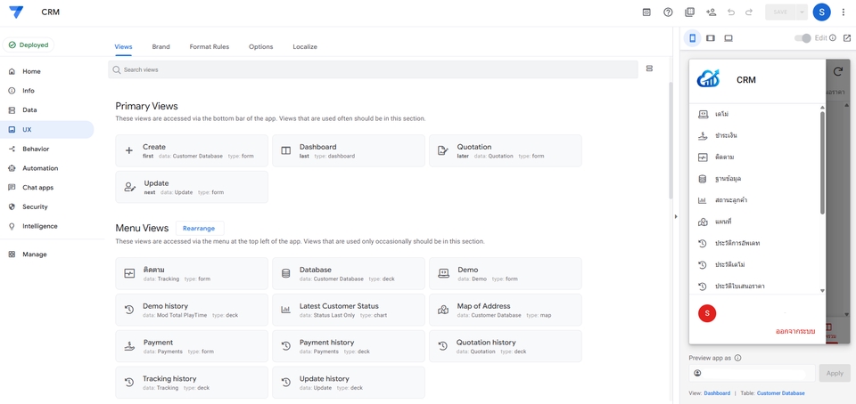
Task: Switch preview to the desktop laptop icon
Action: (x=728, y=38)
